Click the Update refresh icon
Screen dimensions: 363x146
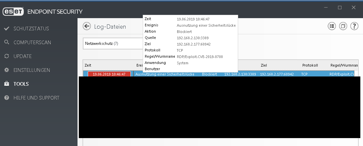click(x=7, y=56)
